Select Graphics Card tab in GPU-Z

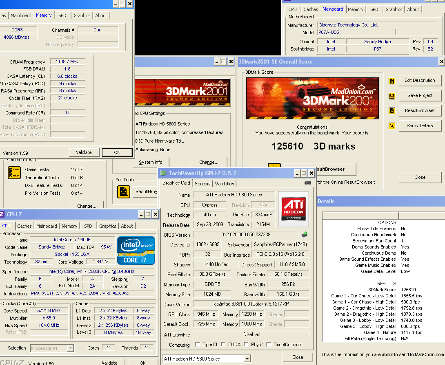(x=176, y=183)
